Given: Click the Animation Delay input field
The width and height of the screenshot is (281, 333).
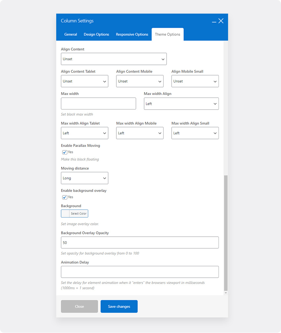Looking at the screenshot, I should click(x=140, y=272).
